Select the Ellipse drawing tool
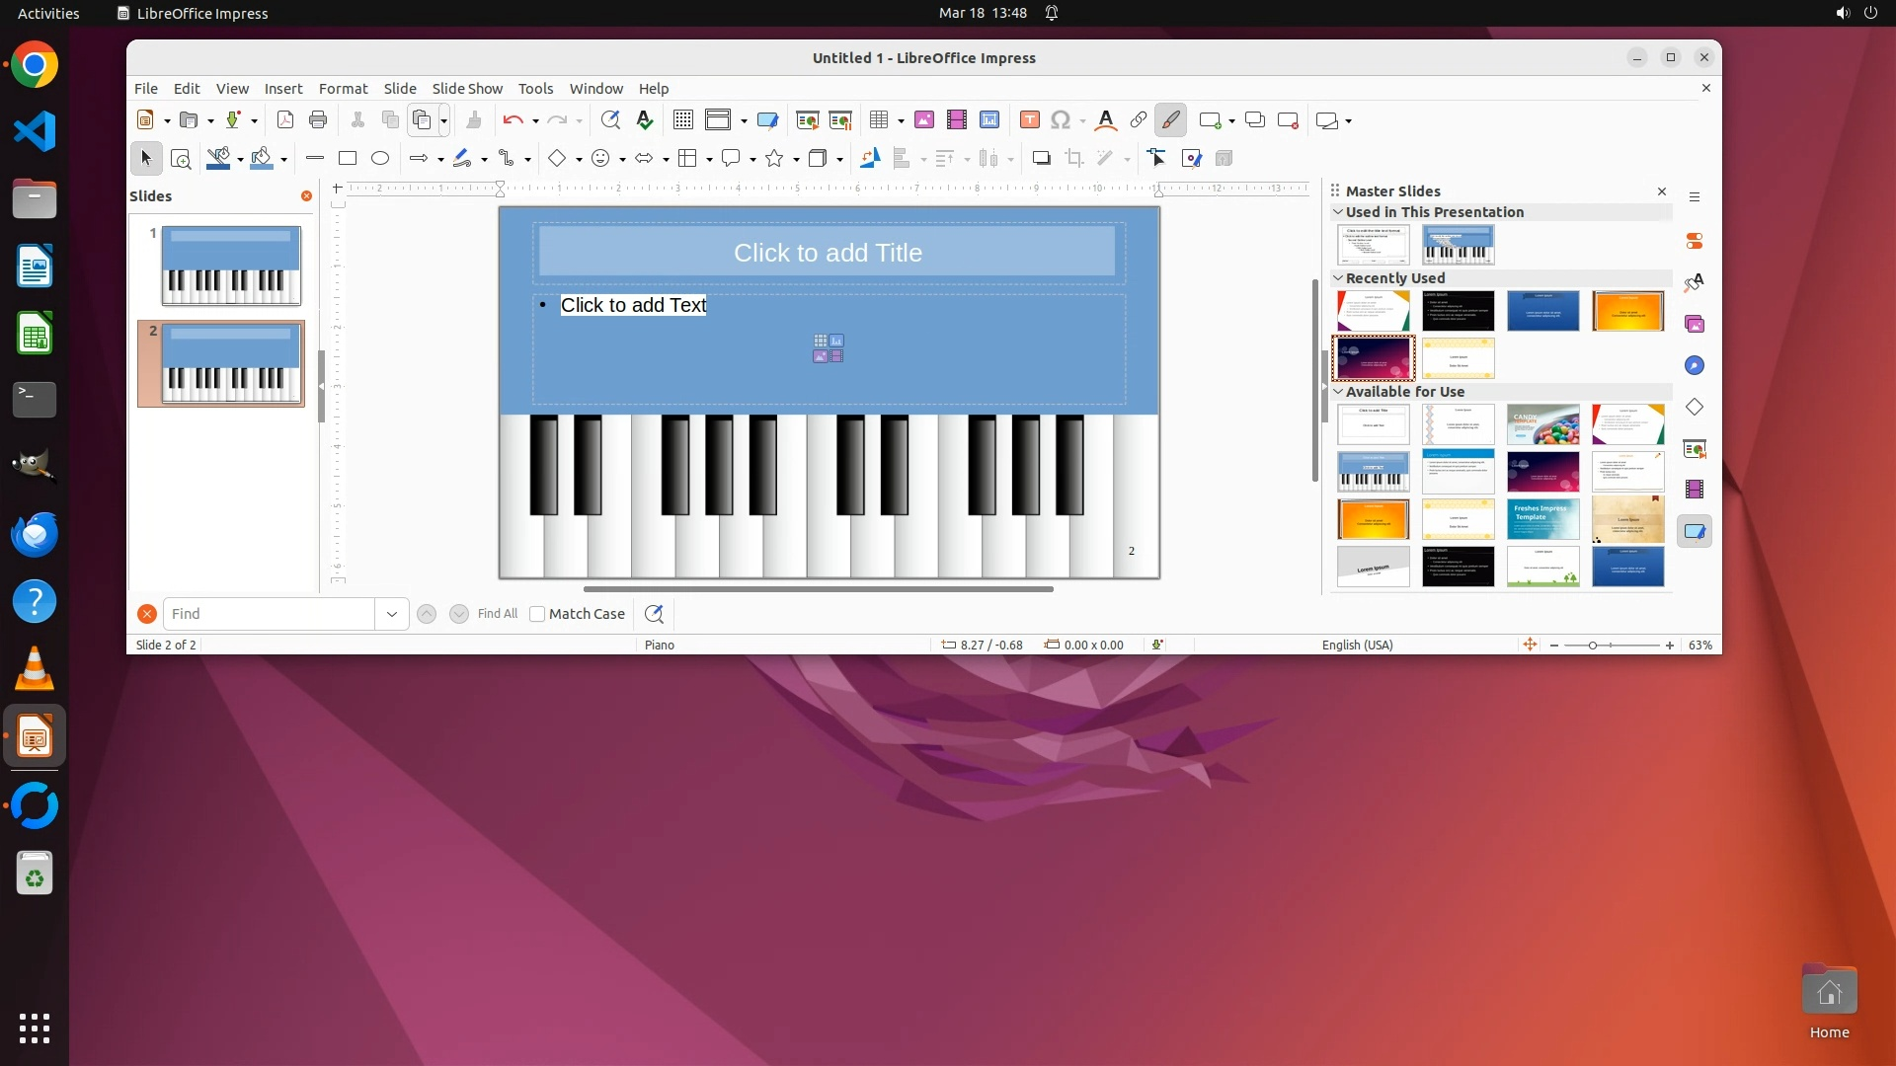1896x1066 pixels. [x=380, y=158]
